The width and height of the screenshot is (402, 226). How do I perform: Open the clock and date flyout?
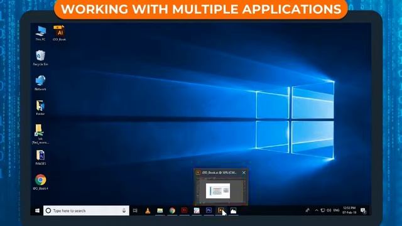[349, 210]
